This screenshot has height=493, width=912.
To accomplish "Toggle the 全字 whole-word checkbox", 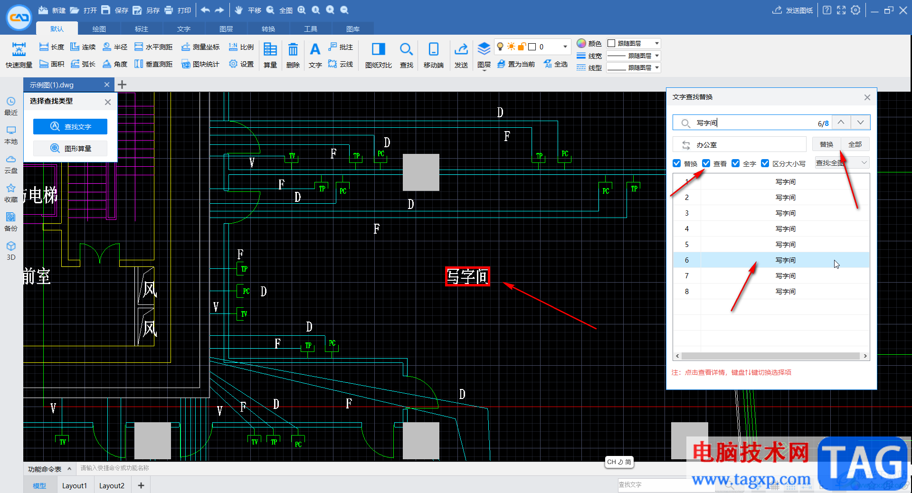I will pyautogui.click(x=736, y=163).
